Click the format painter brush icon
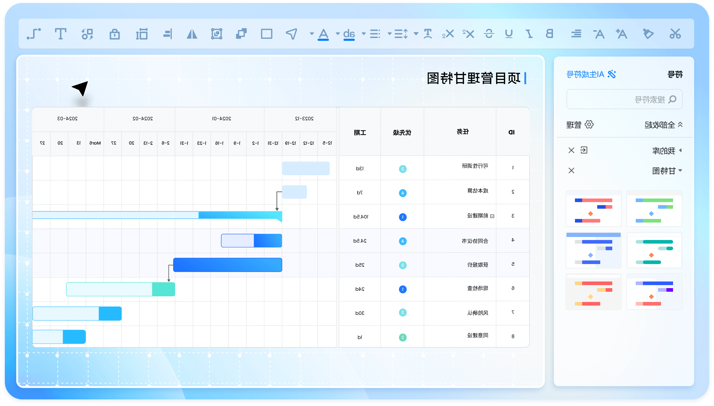This screenshot has width=714, height=406. coord(648,34)
